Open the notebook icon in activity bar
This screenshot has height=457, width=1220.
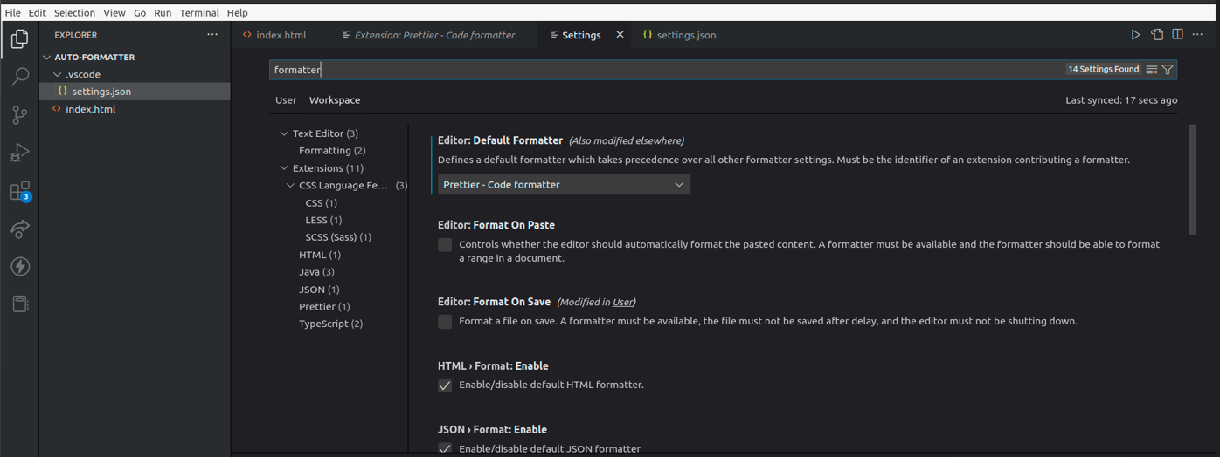coord(19,304)
